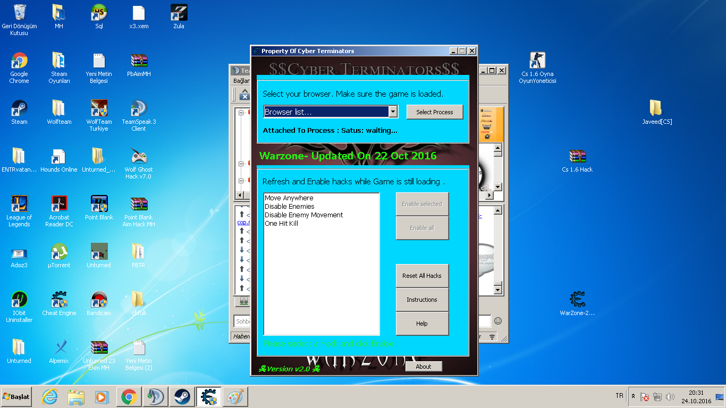Select 'Move Anywhere' in the hack list
The image size is (726, 408).
pos(289,198)
